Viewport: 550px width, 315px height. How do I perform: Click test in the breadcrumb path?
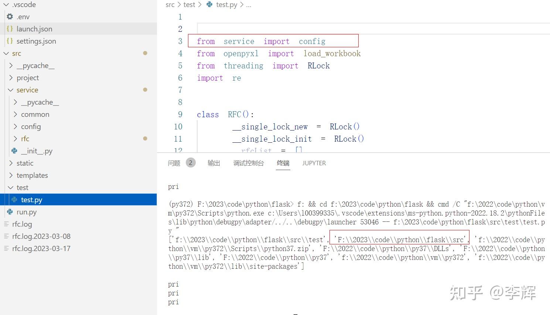[x=189, y=4]
